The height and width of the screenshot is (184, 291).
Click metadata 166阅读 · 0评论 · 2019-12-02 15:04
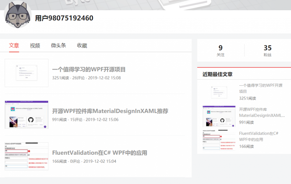pos(84,161)
